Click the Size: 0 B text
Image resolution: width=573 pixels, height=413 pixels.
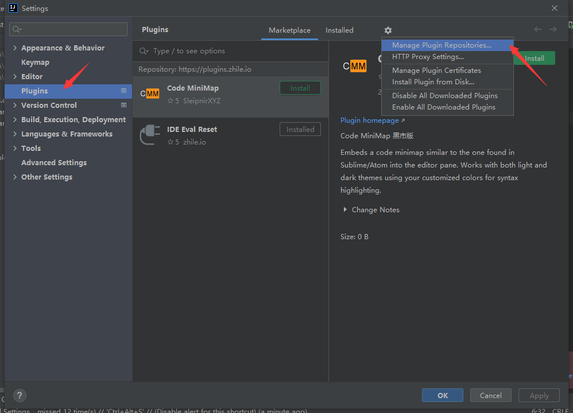tap(354, 237)
